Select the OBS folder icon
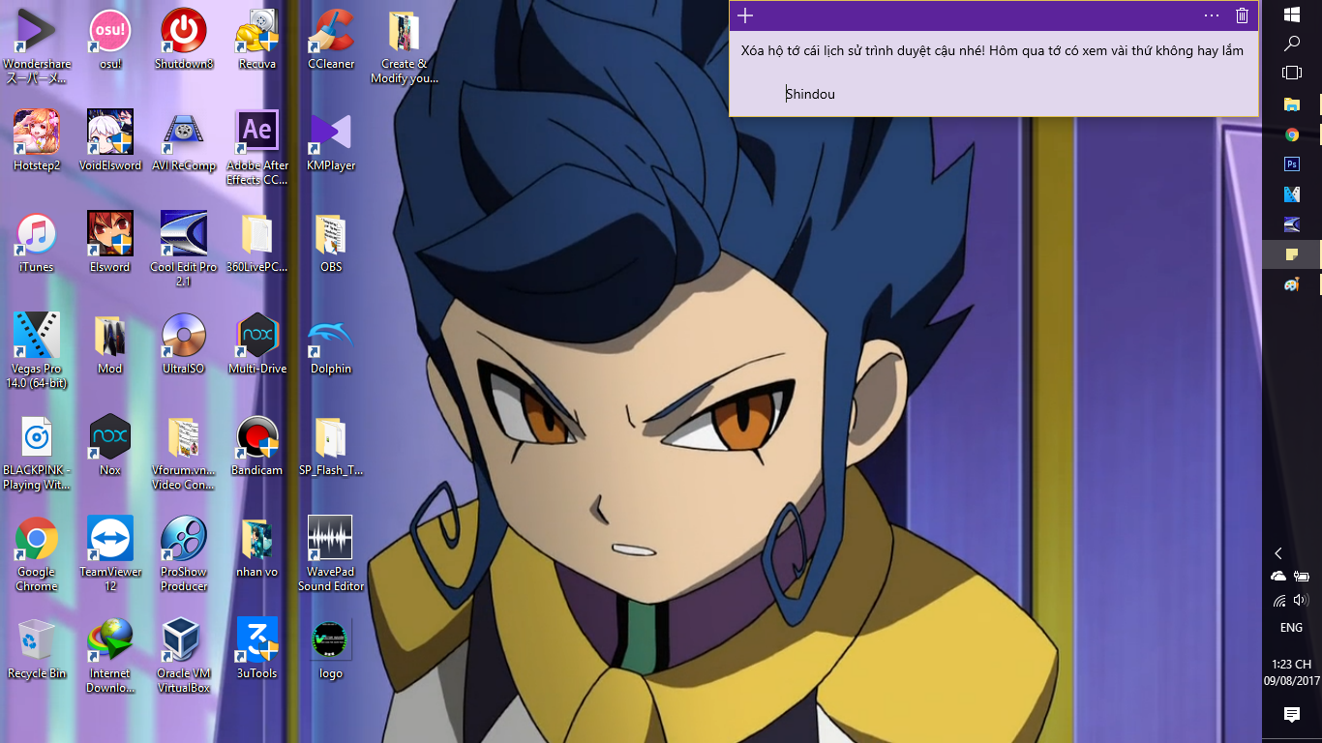The width and height of the screenshot is (1322, 743). pyautogui.click(x=331, y=243)
